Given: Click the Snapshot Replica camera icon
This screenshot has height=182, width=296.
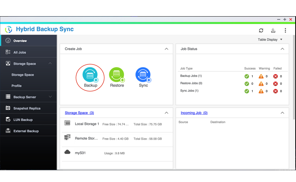Looking at the screenshot, I should point(8,108).
